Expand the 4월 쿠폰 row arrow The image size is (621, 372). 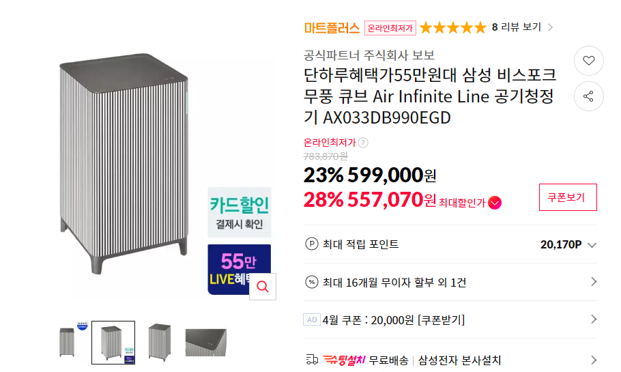pos(593,319)
